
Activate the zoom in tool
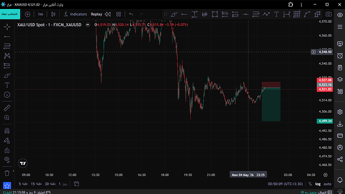click(x=7, y=117)
